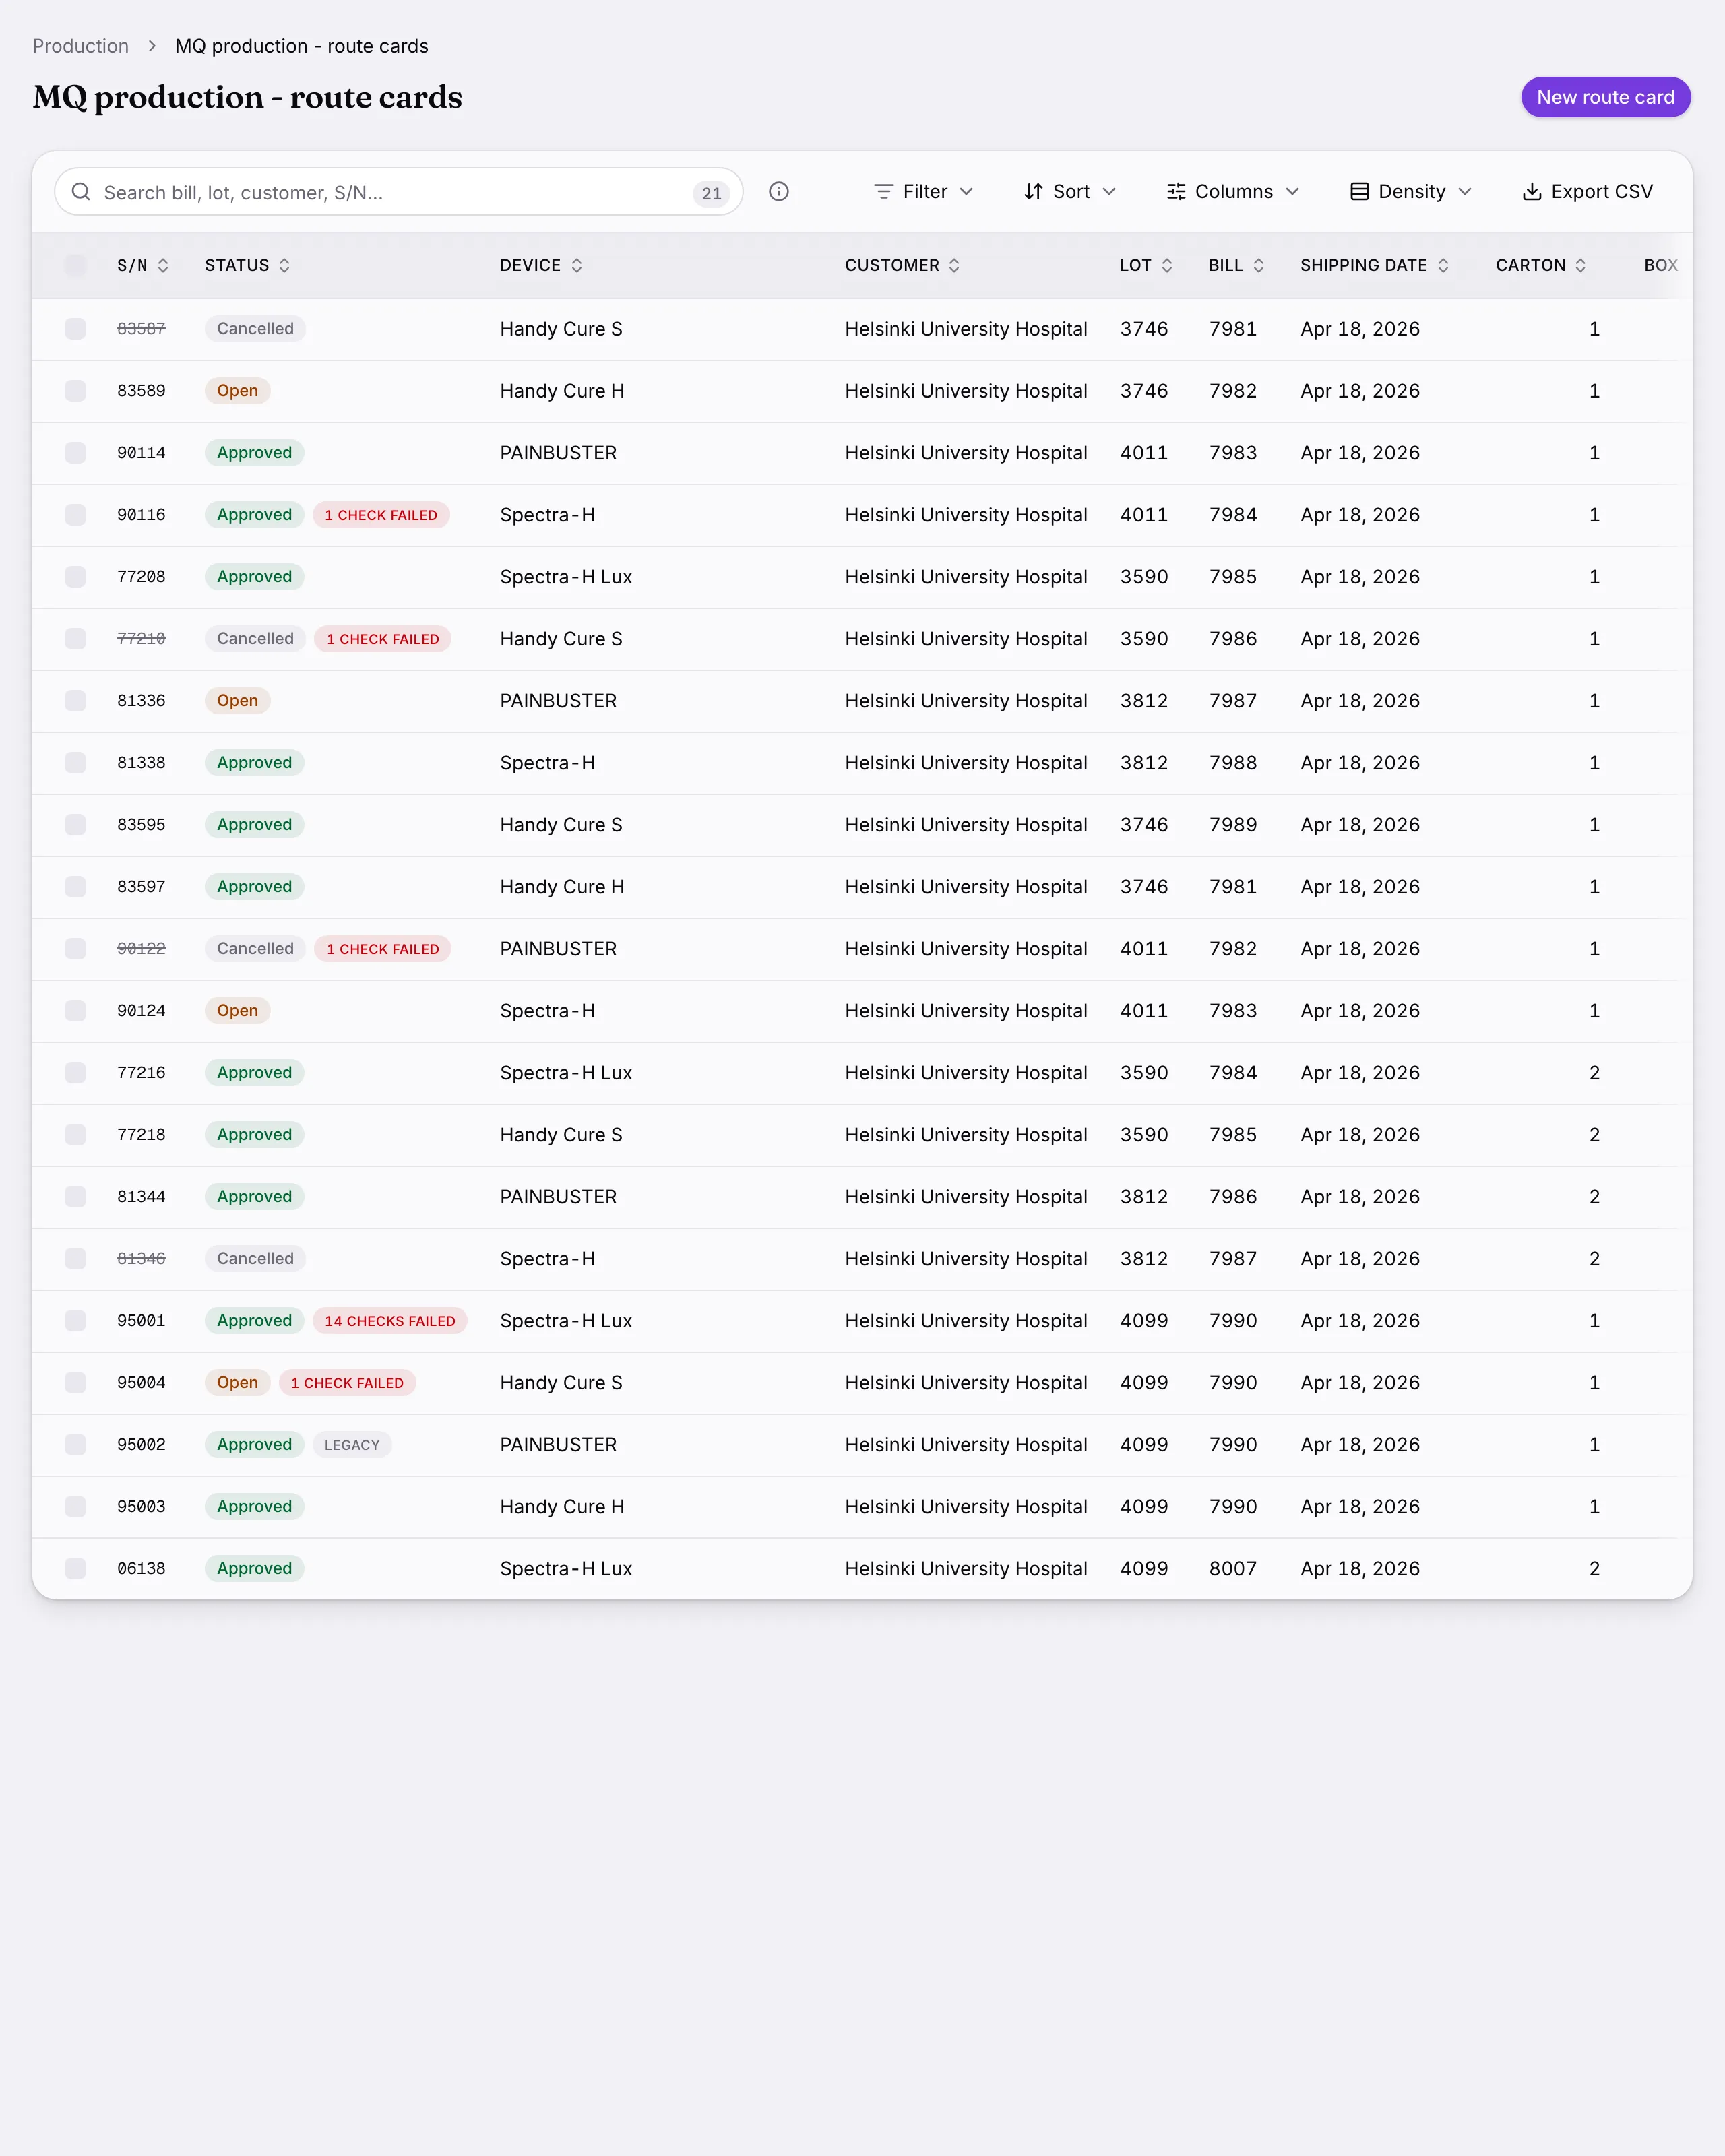The width and height of the screenshot is (1725, 2156).
Task: Click the info icon beside search box
Action: click(779, 191)
